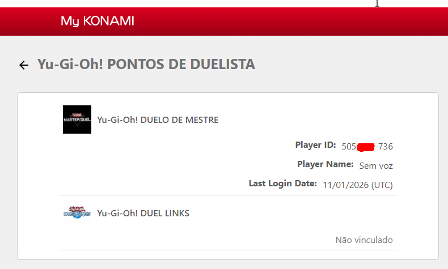Click the Last Login Date value
The height and width of the screenshot is (269, 448).
(358, 185)
